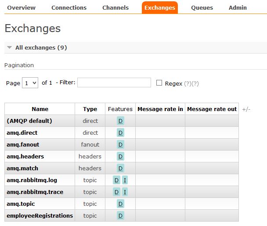Open the Admin tab

238,7
